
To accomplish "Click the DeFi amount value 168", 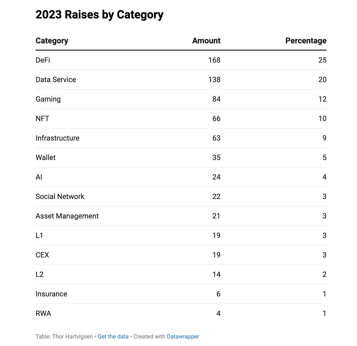I will (214, 60).
